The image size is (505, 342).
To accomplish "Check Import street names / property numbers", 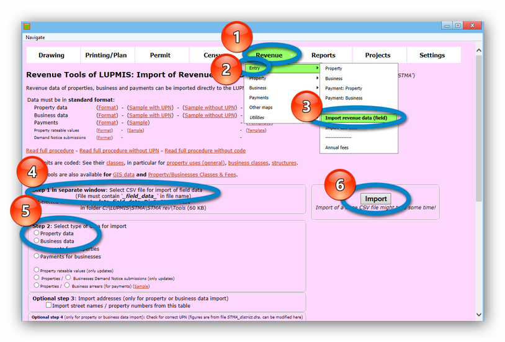I will click(x=48, y=305).
